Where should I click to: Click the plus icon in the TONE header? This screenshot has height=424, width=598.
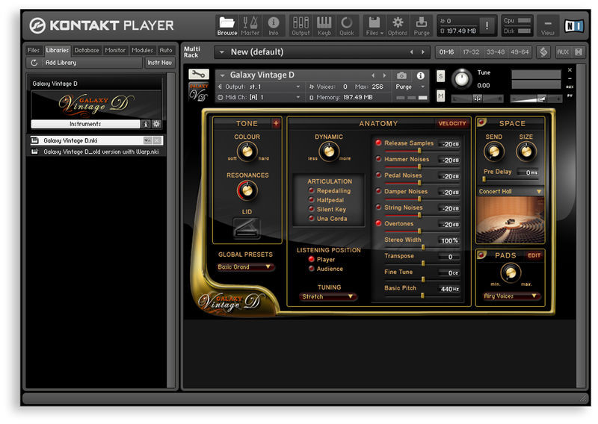click(x=276, y=123)
